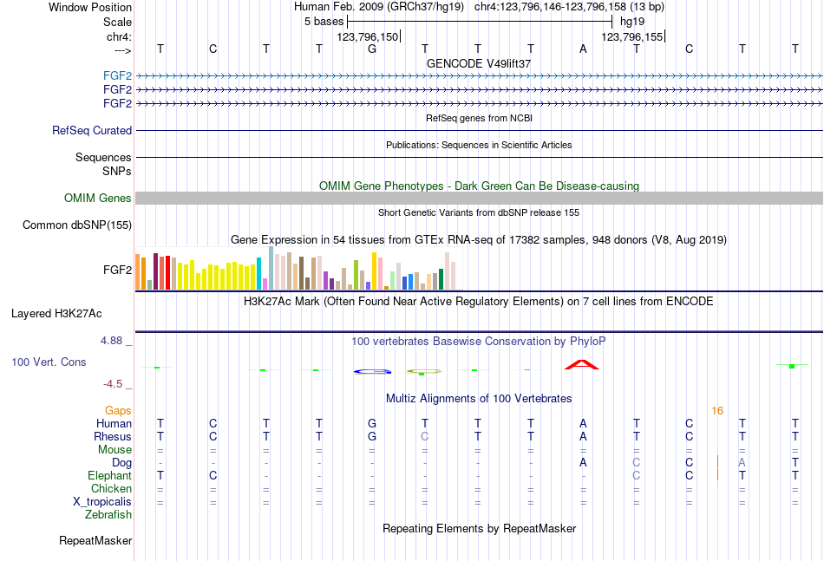The image size is (824, 561).
Task: Select the X_tropicalis species label
Action: click(102, 502)
